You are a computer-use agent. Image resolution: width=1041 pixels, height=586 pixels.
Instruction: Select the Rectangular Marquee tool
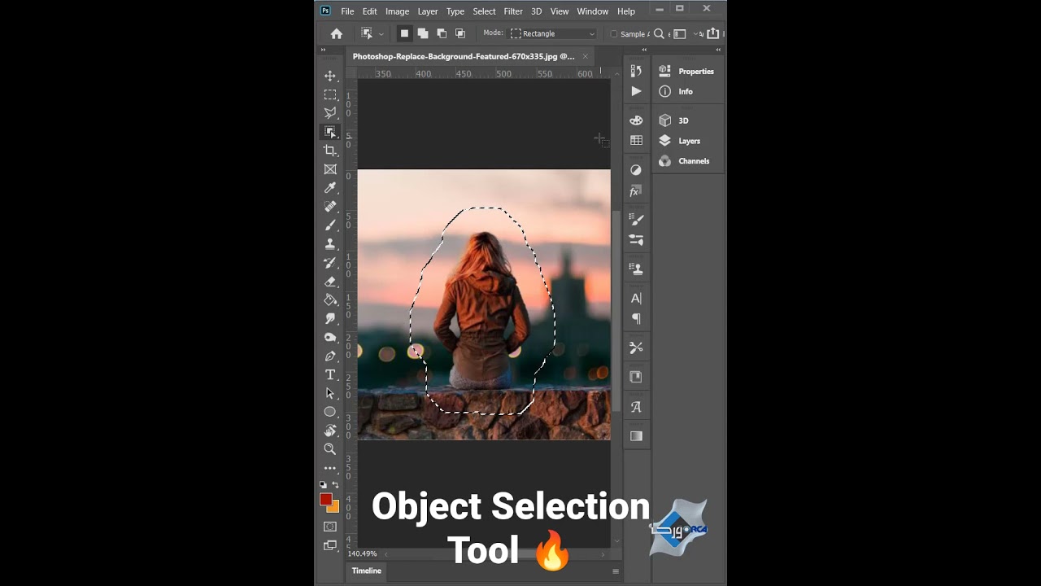point(330,94)
